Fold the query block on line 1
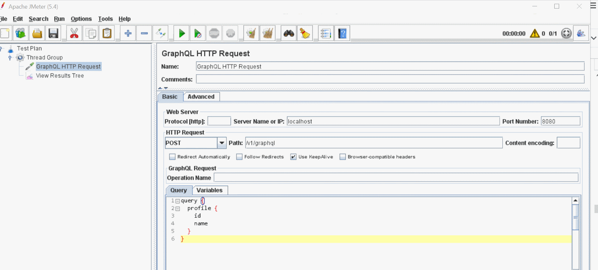The width and height of the screenshot is (598, 270). coord(178,201)
